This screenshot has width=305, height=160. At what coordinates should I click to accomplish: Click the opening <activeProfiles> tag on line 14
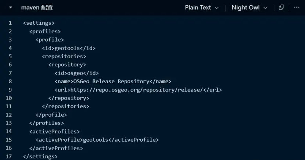[x=54, y=131]
